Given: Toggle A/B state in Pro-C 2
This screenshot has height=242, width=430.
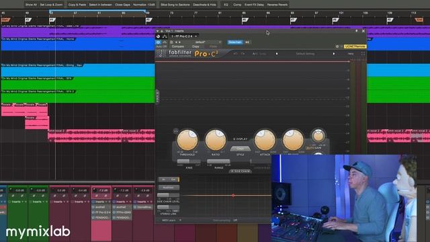Looking at the screenshot, I should click(255, 54).
